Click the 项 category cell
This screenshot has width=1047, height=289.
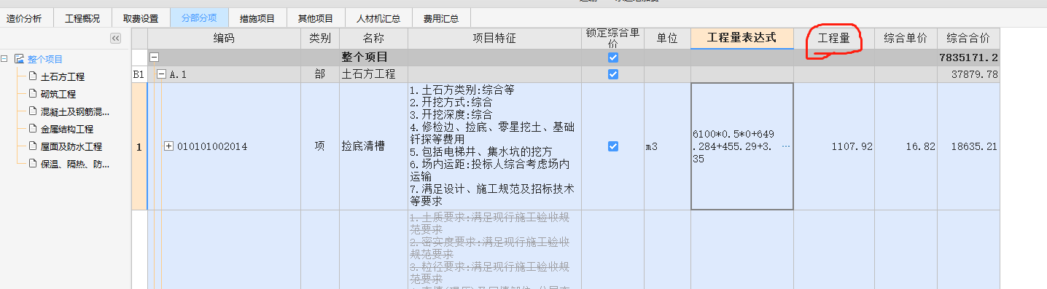pos(320,146)
